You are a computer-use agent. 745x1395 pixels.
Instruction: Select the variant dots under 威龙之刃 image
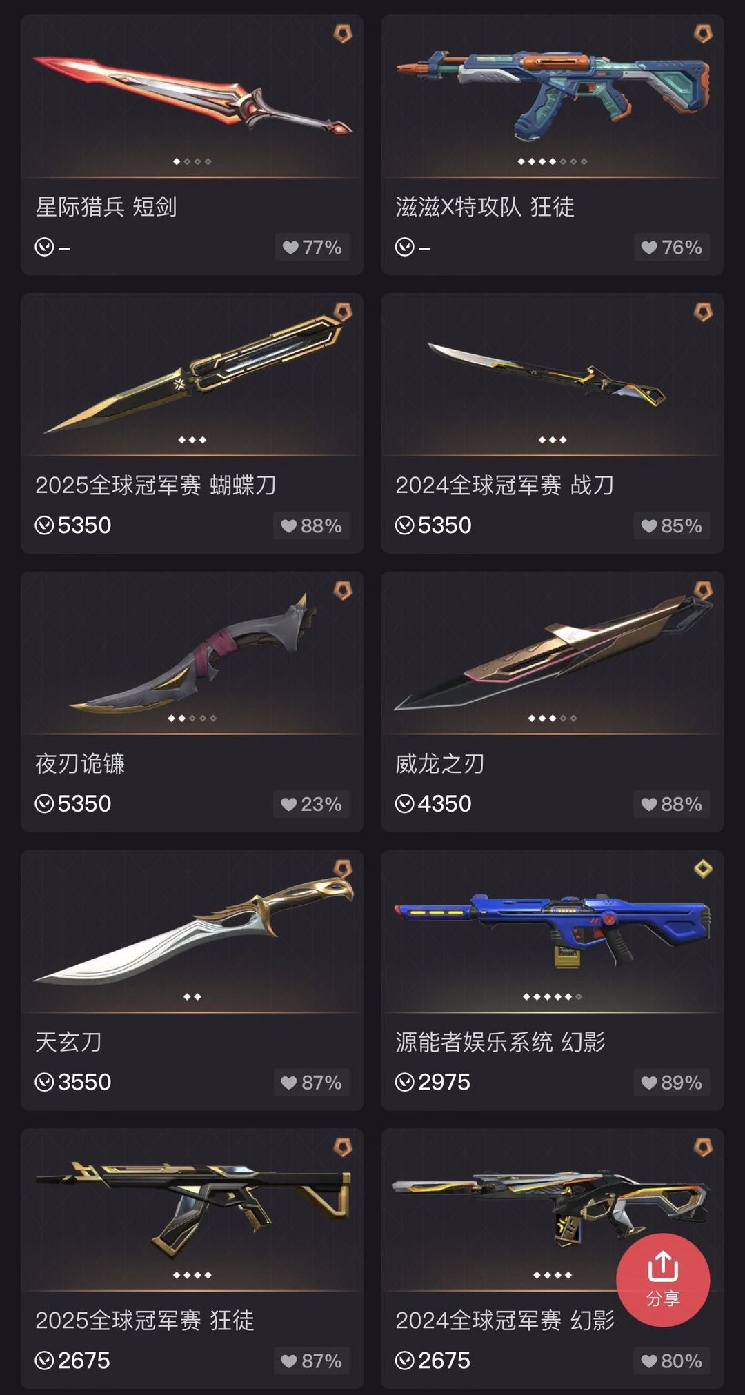tap(553, 719)
